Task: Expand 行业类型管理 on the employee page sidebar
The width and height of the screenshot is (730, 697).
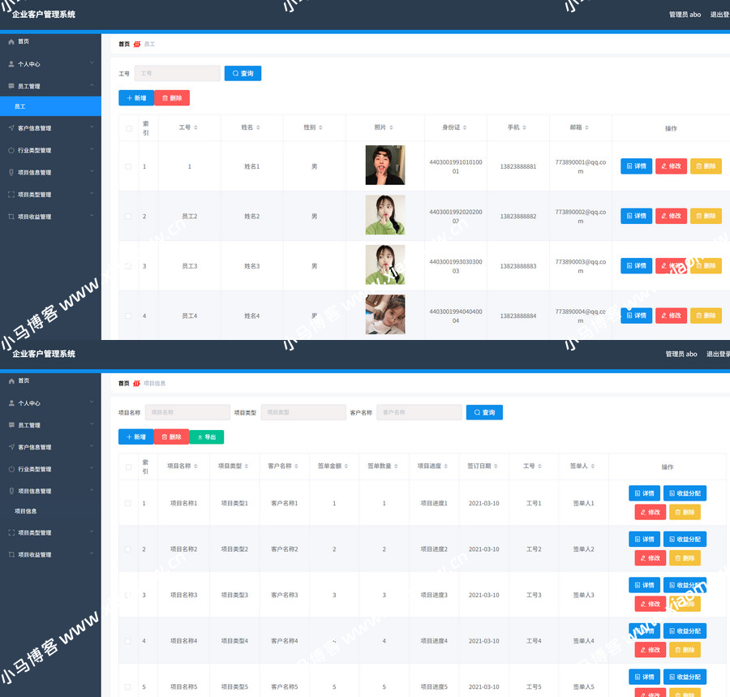Action: tap(50, 150)
